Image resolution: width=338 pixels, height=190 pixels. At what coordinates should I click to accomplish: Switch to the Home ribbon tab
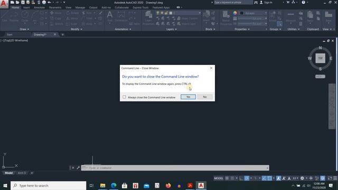coord(15,7)
